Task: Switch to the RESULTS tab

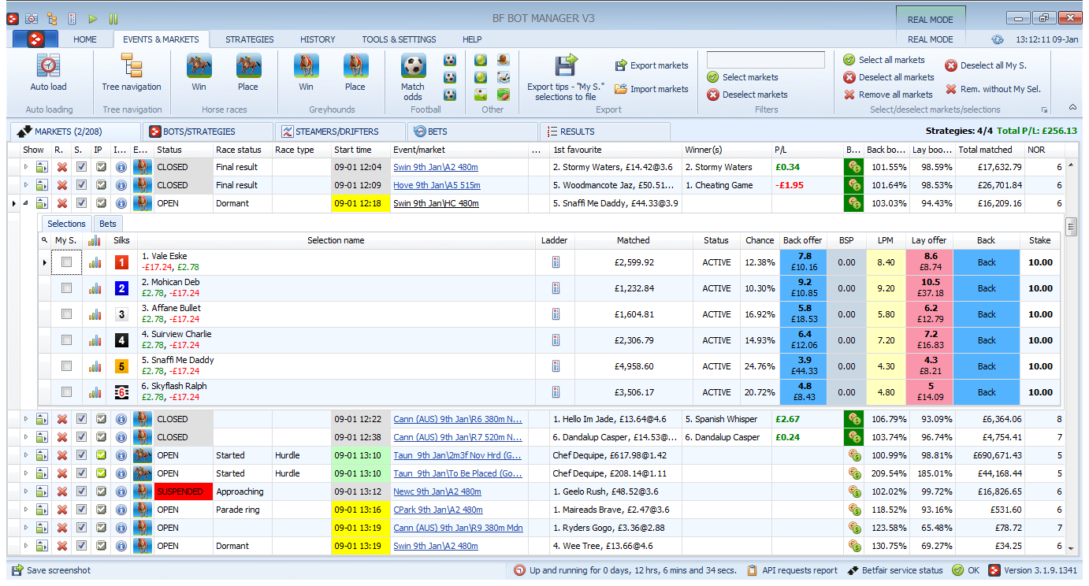Action: (x=604, y=132)
